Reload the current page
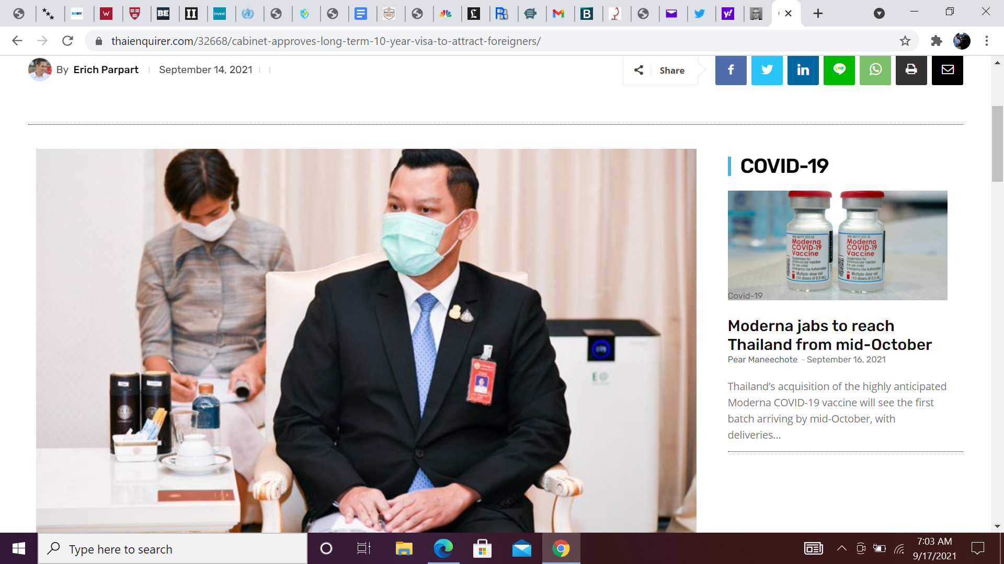Viewport: 1004px width, 564px height. (x=67, y=41)
